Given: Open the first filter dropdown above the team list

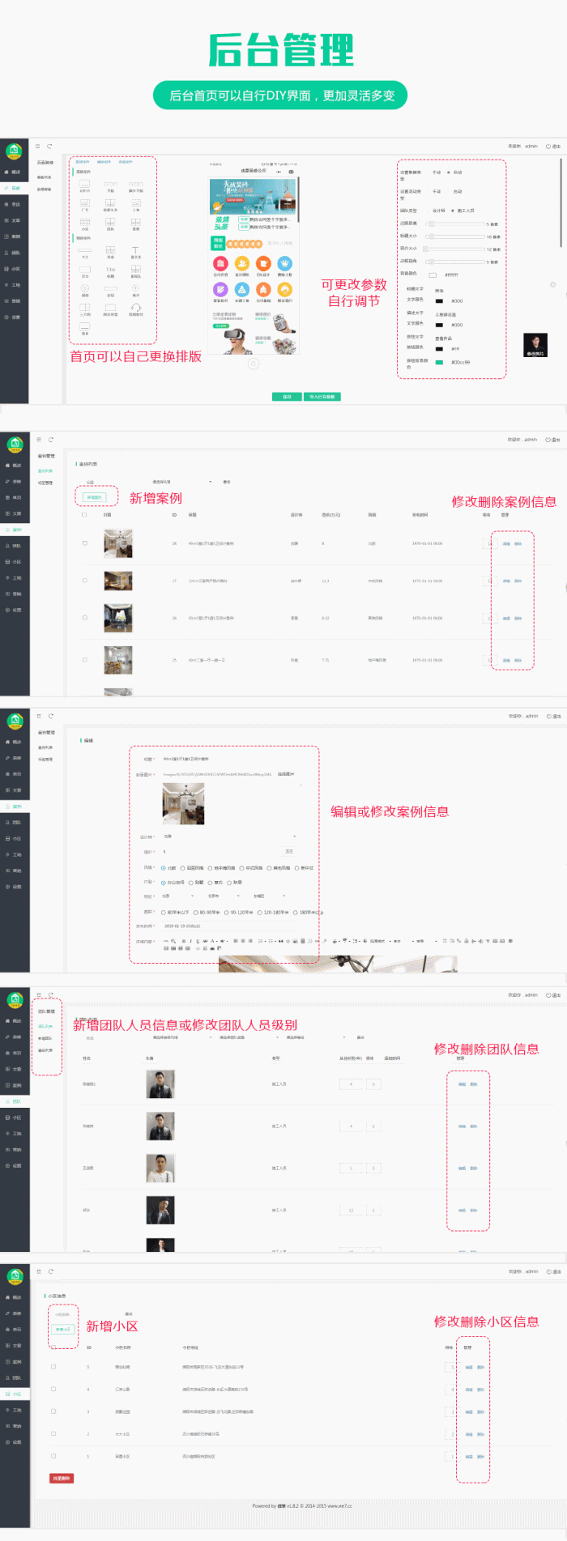Looking at the screenshot, I should click(181, 1037).
